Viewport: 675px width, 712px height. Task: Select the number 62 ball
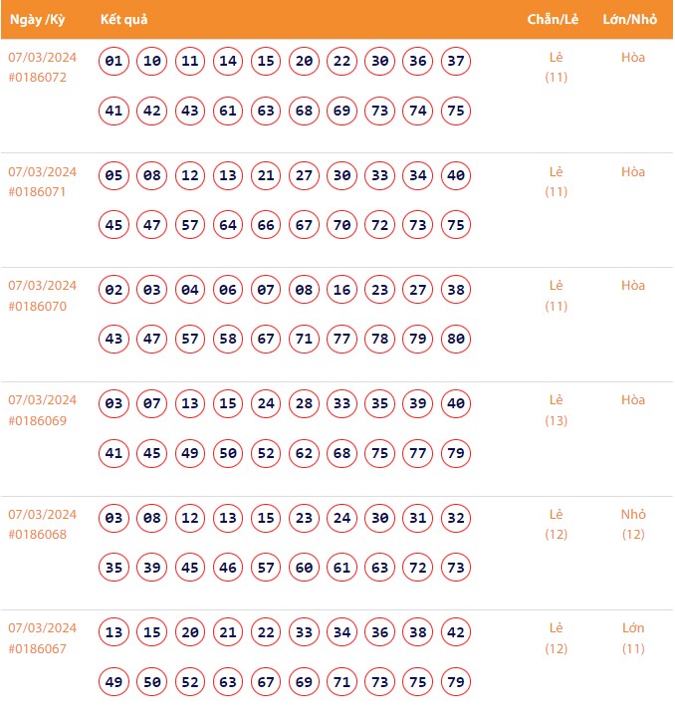click(x=304, y=454)
